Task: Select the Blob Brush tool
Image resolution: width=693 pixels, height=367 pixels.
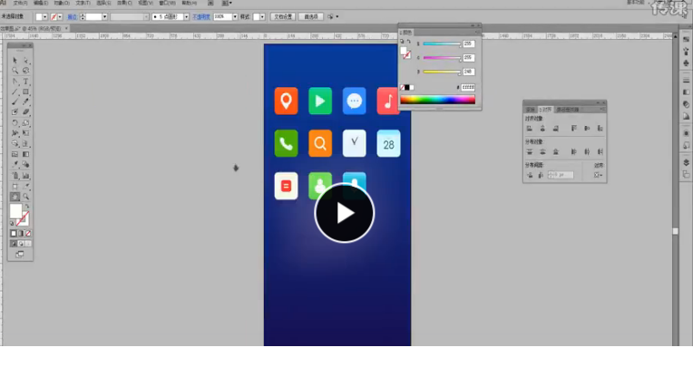Action: (x=15, y=112)
